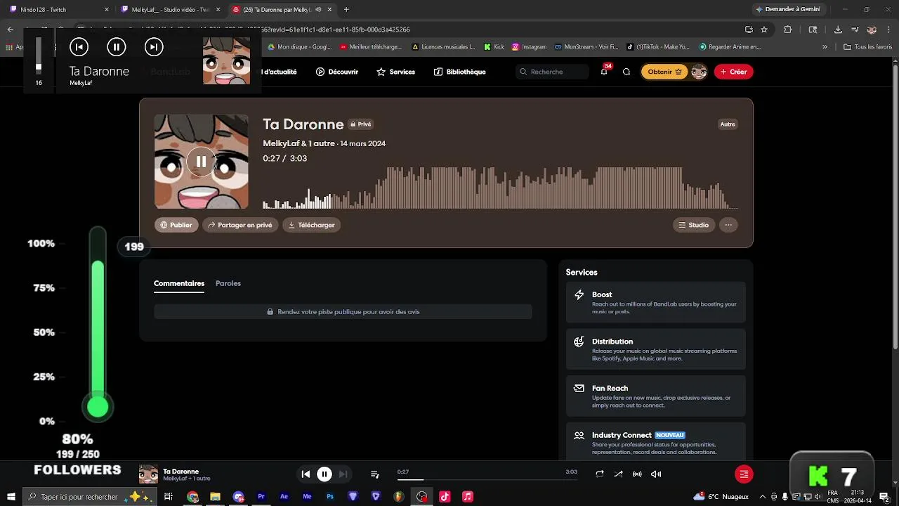The height and width of the screenshot is (506, 899).
Task: Open the Instagram bookmark
Action: pyautogui.click(x=529, y=47)
